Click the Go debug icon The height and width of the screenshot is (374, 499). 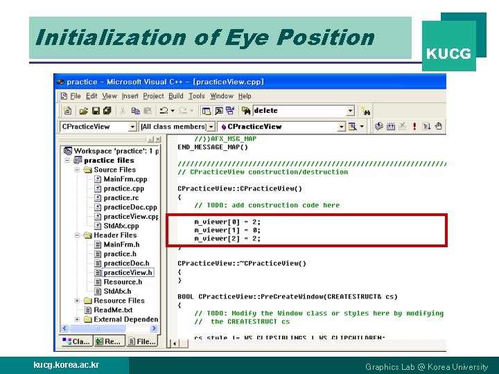point(426,126)
